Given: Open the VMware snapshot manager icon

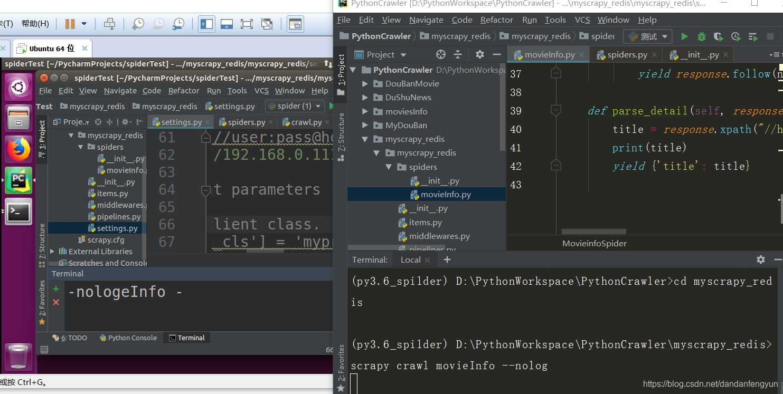Looking at the screenshot, I should [179, 24].
